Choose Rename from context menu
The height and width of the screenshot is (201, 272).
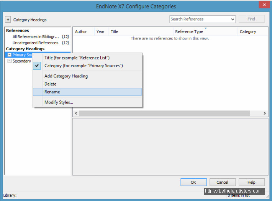coord(87,92)
